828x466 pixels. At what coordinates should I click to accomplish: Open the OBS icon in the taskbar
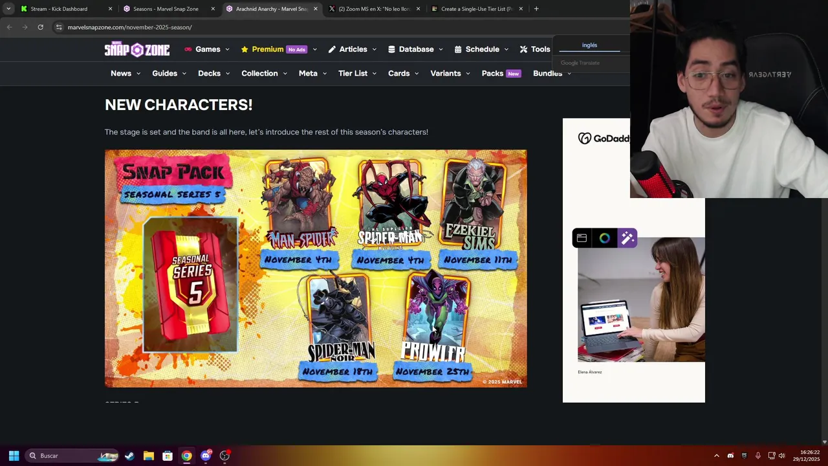224,456
